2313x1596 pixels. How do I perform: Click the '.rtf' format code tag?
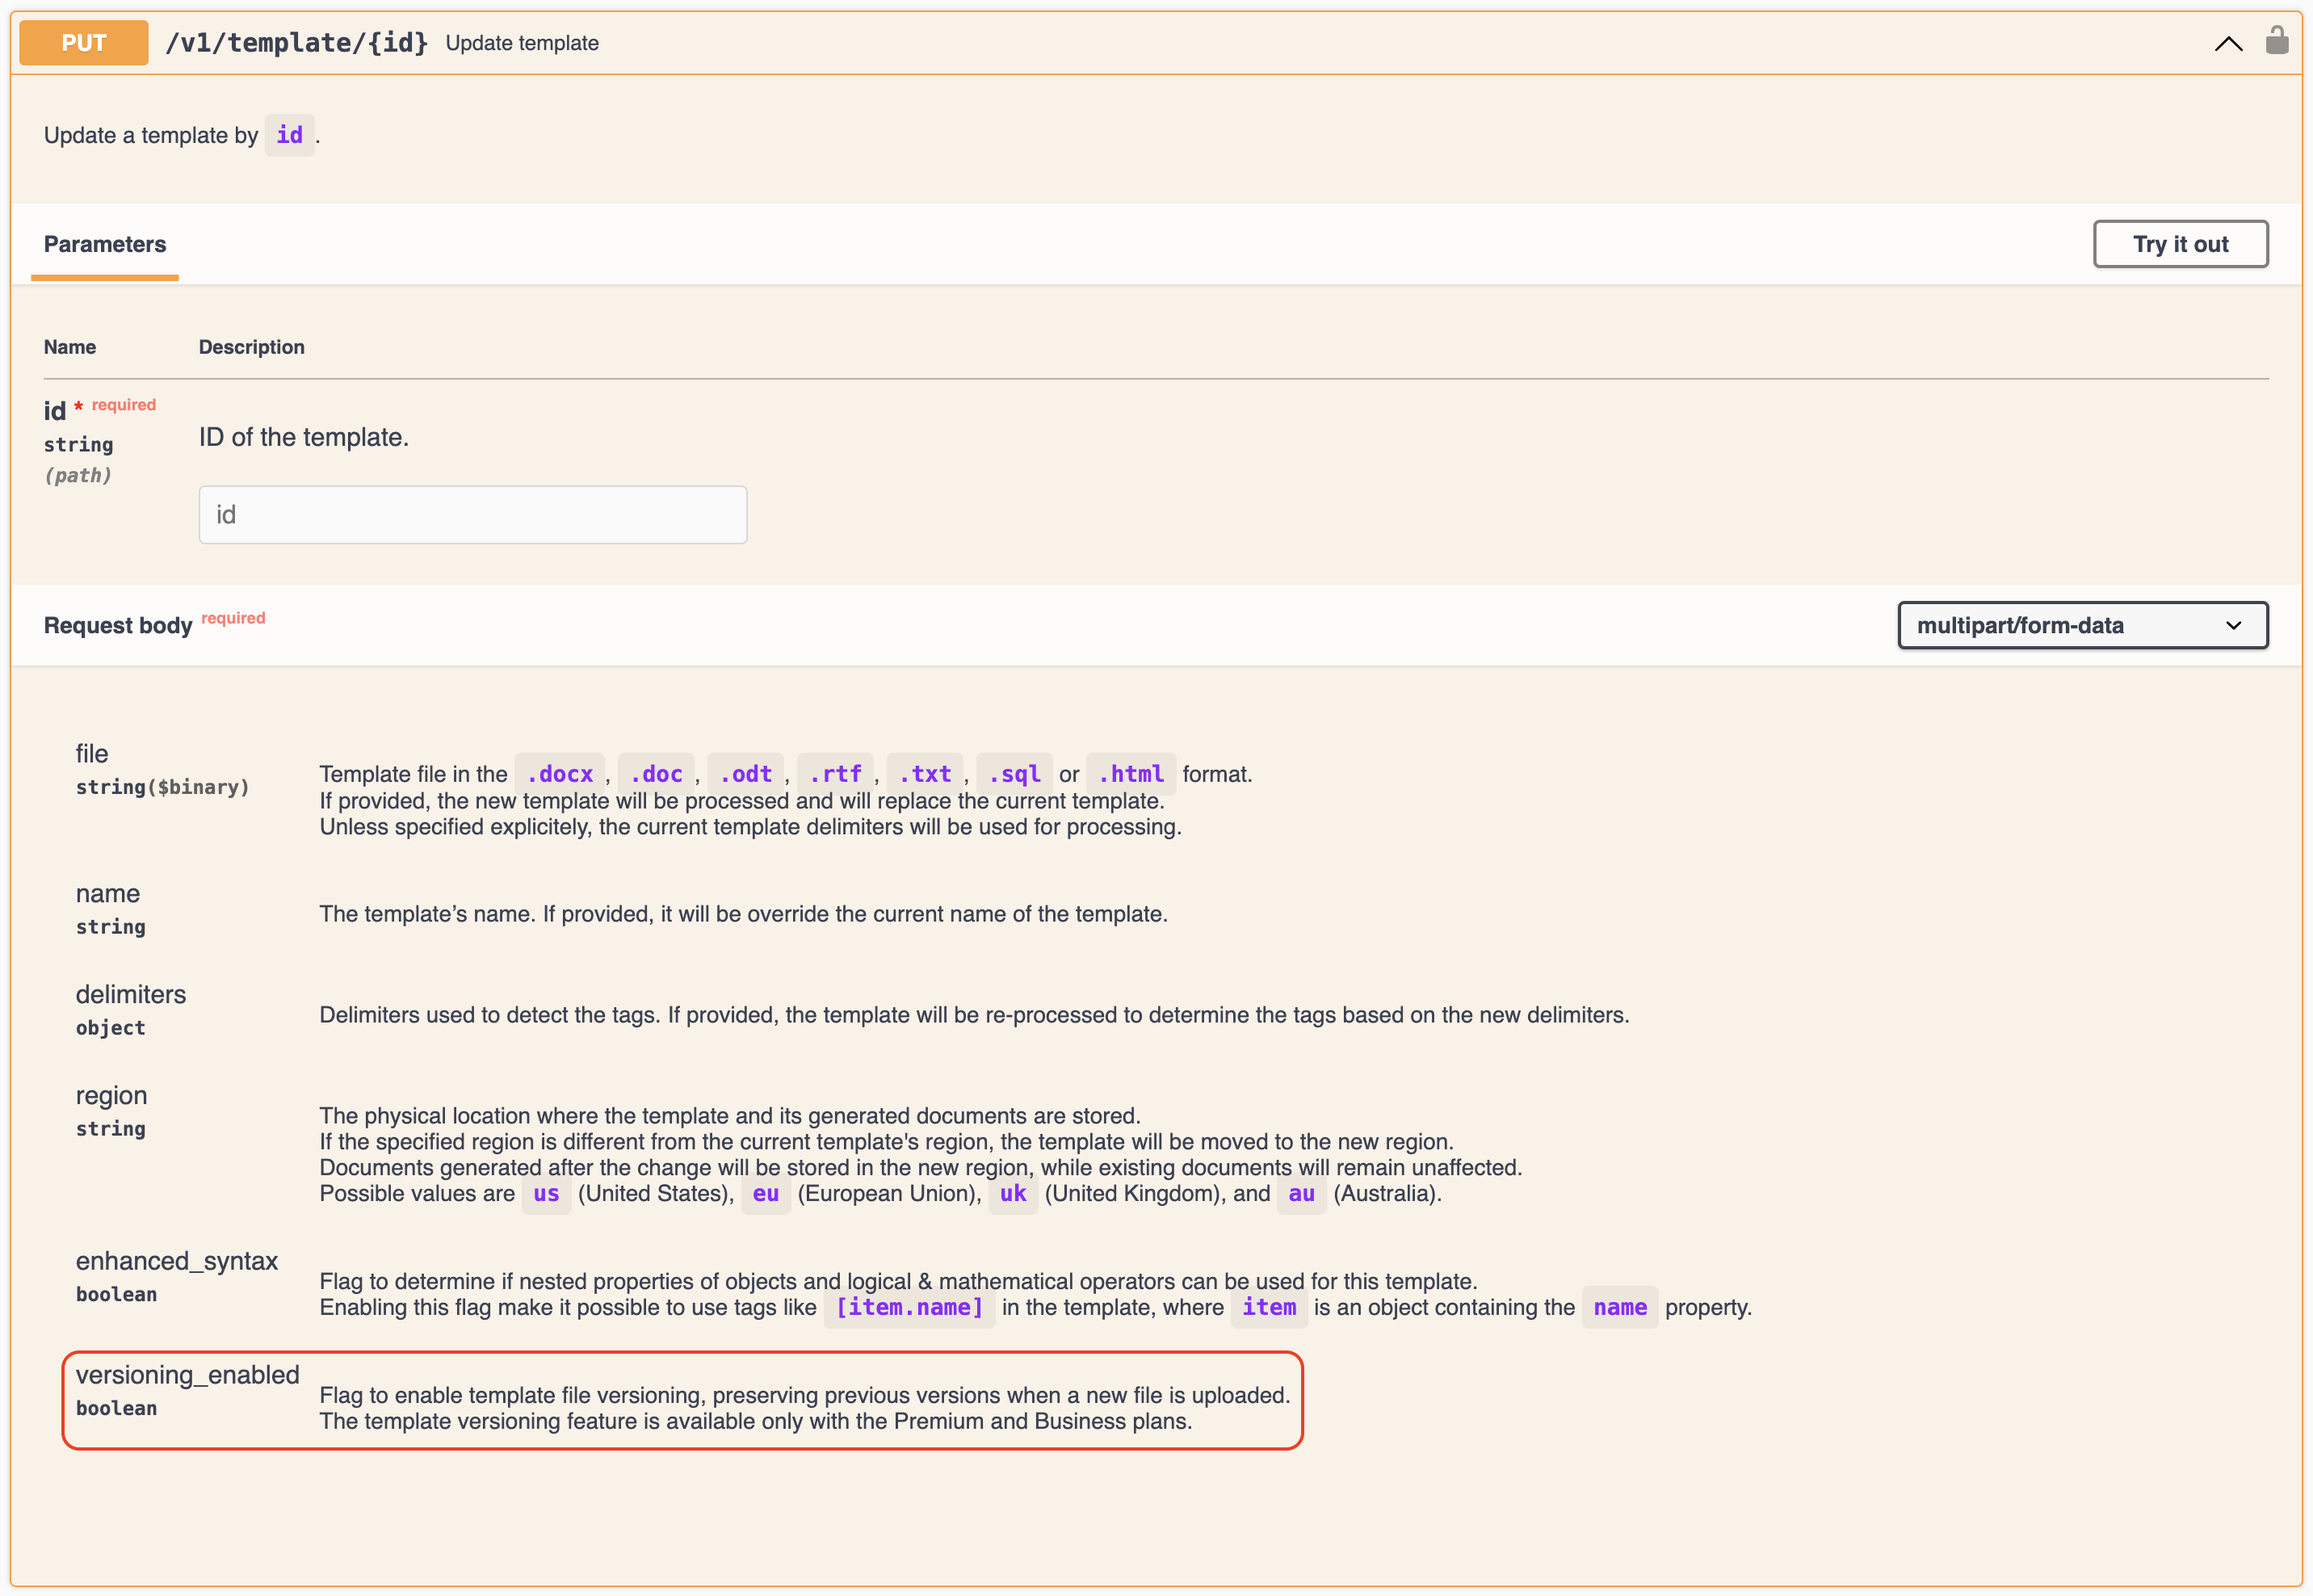tap(836, 774)
